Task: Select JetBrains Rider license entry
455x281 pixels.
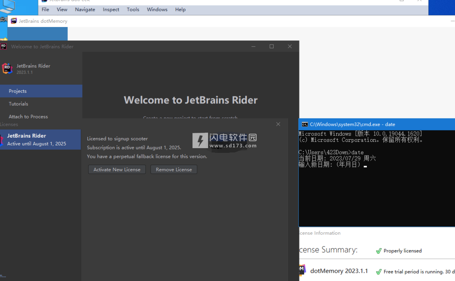Action: click(x=40, y=140)
